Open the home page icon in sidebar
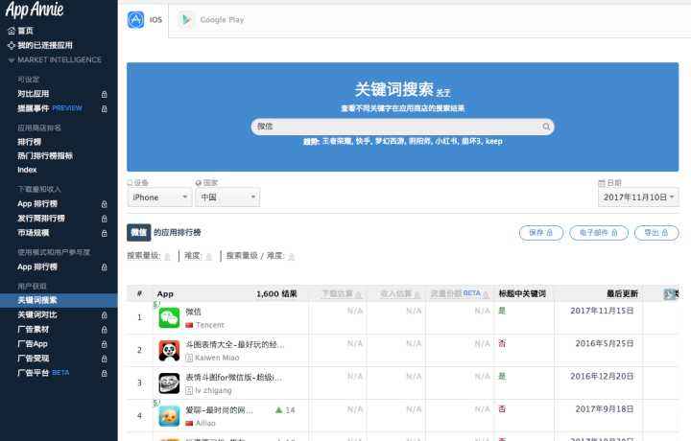The height and width of the screenshot is (441, 691). pyautogui.click(x=12, y=31)
